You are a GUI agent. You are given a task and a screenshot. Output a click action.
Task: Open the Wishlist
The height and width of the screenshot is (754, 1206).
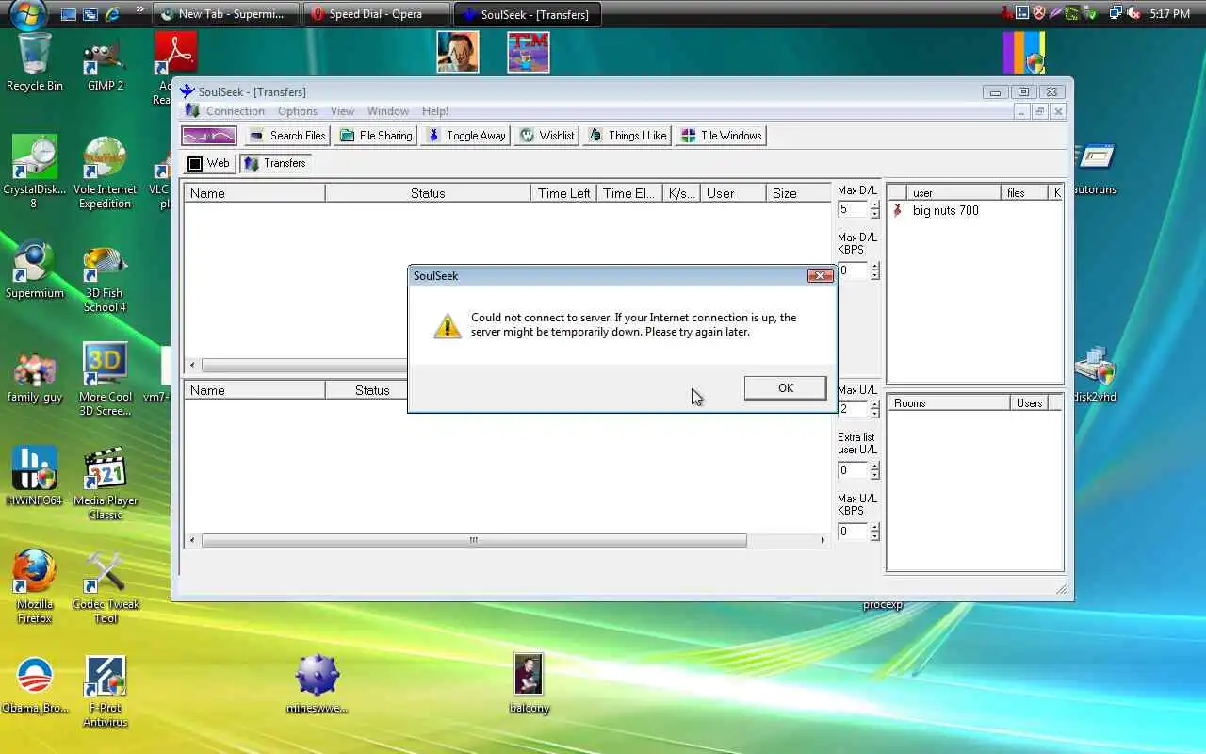[547, 136]
